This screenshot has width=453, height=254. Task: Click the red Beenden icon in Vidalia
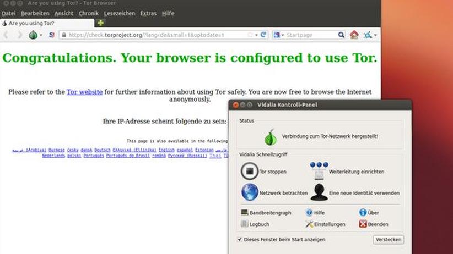(363, 224)
